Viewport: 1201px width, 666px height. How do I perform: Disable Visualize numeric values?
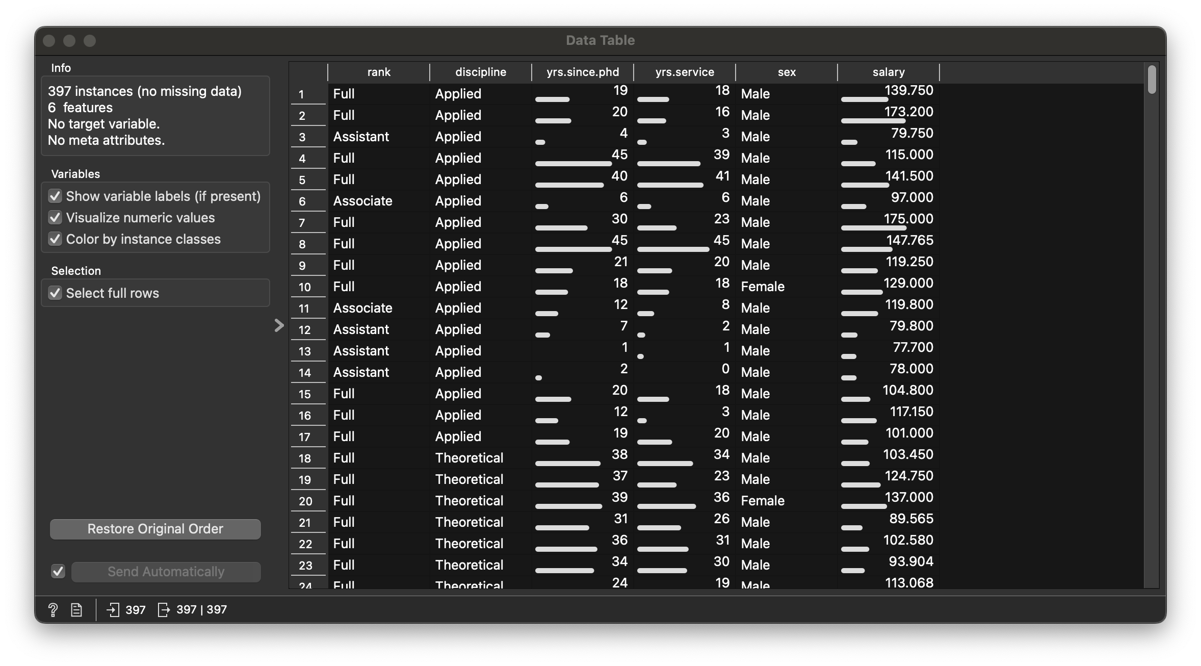[55, 218]
